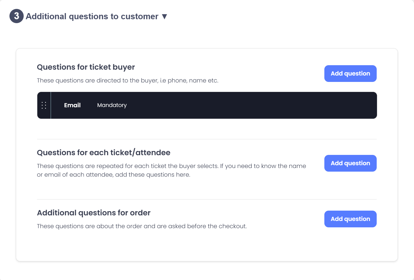The height and width of the screenshot is (280, 414).
Task: Click the step 3 number badge
Action: coord(16,16)
